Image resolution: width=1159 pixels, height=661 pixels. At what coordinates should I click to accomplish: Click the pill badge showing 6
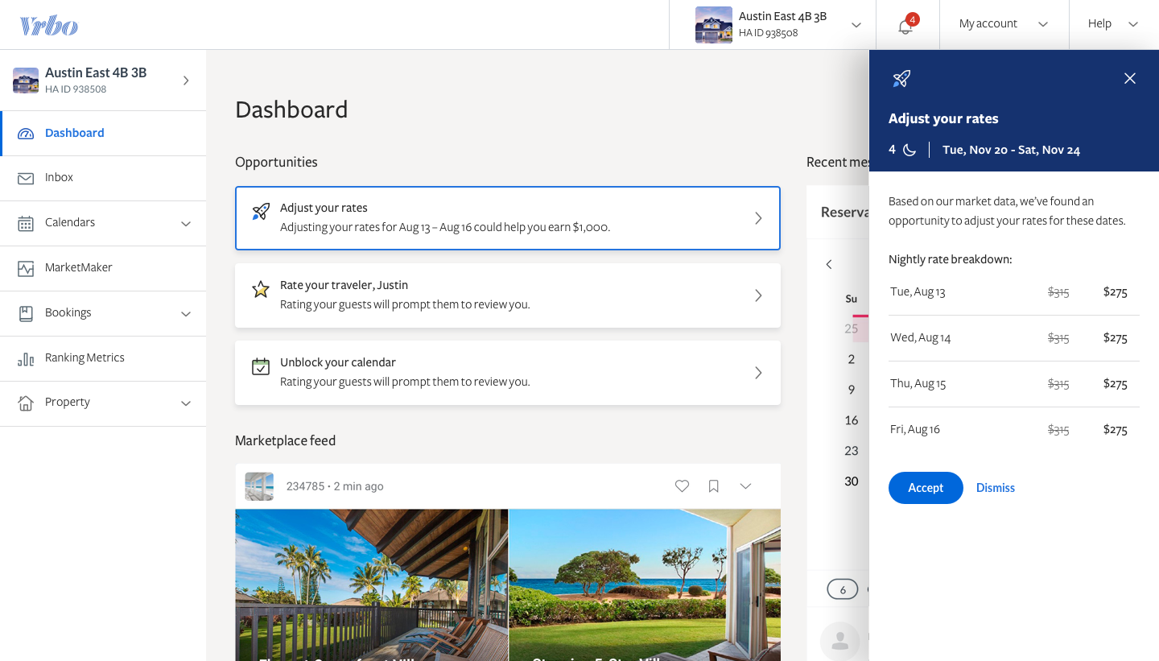pyautogui.click(x=843, y=589)
